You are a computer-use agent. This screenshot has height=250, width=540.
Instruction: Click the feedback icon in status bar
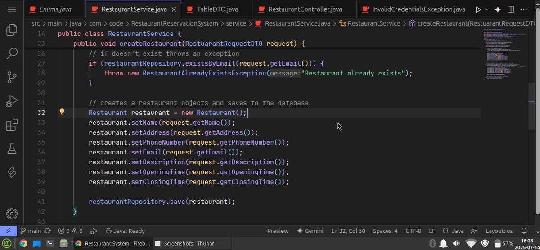[x=474, y=231]
